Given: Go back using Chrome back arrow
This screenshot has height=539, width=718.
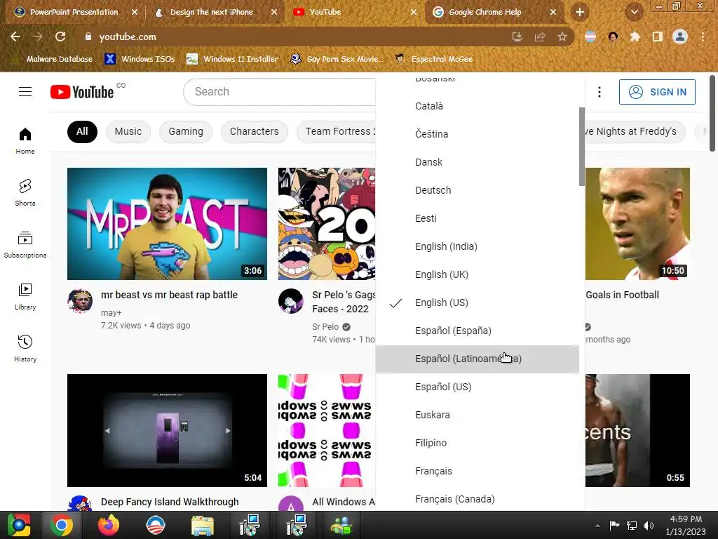Looking at the screenshot, I should point(15,36).
